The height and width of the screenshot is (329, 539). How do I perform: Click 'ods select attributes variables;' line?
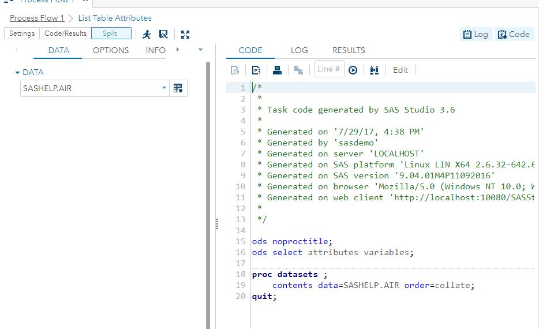tap(333, 252)
